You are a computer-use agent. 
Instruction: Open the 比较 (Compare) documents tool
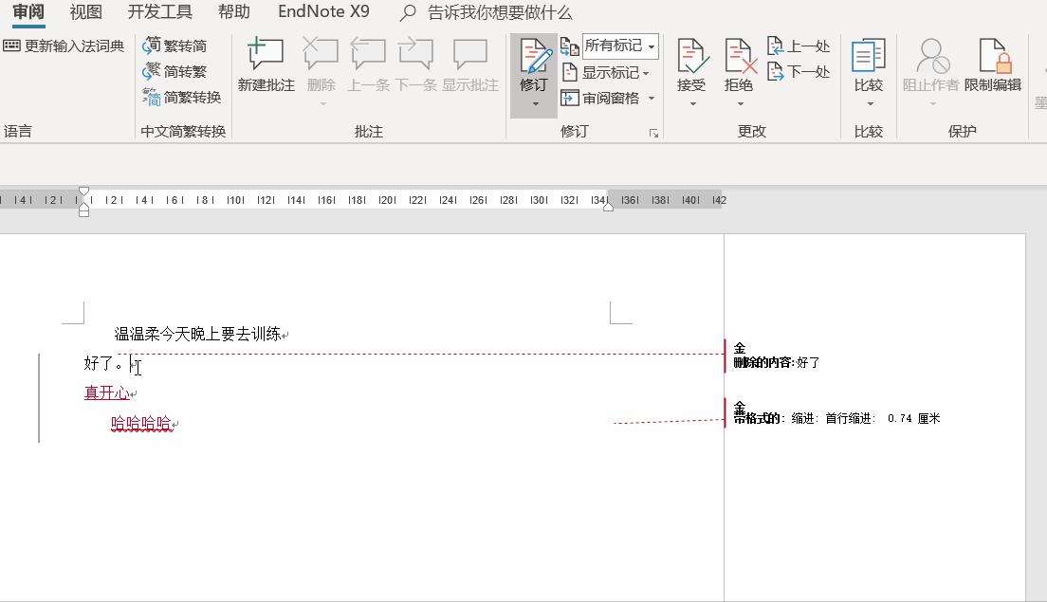(869, 57)
